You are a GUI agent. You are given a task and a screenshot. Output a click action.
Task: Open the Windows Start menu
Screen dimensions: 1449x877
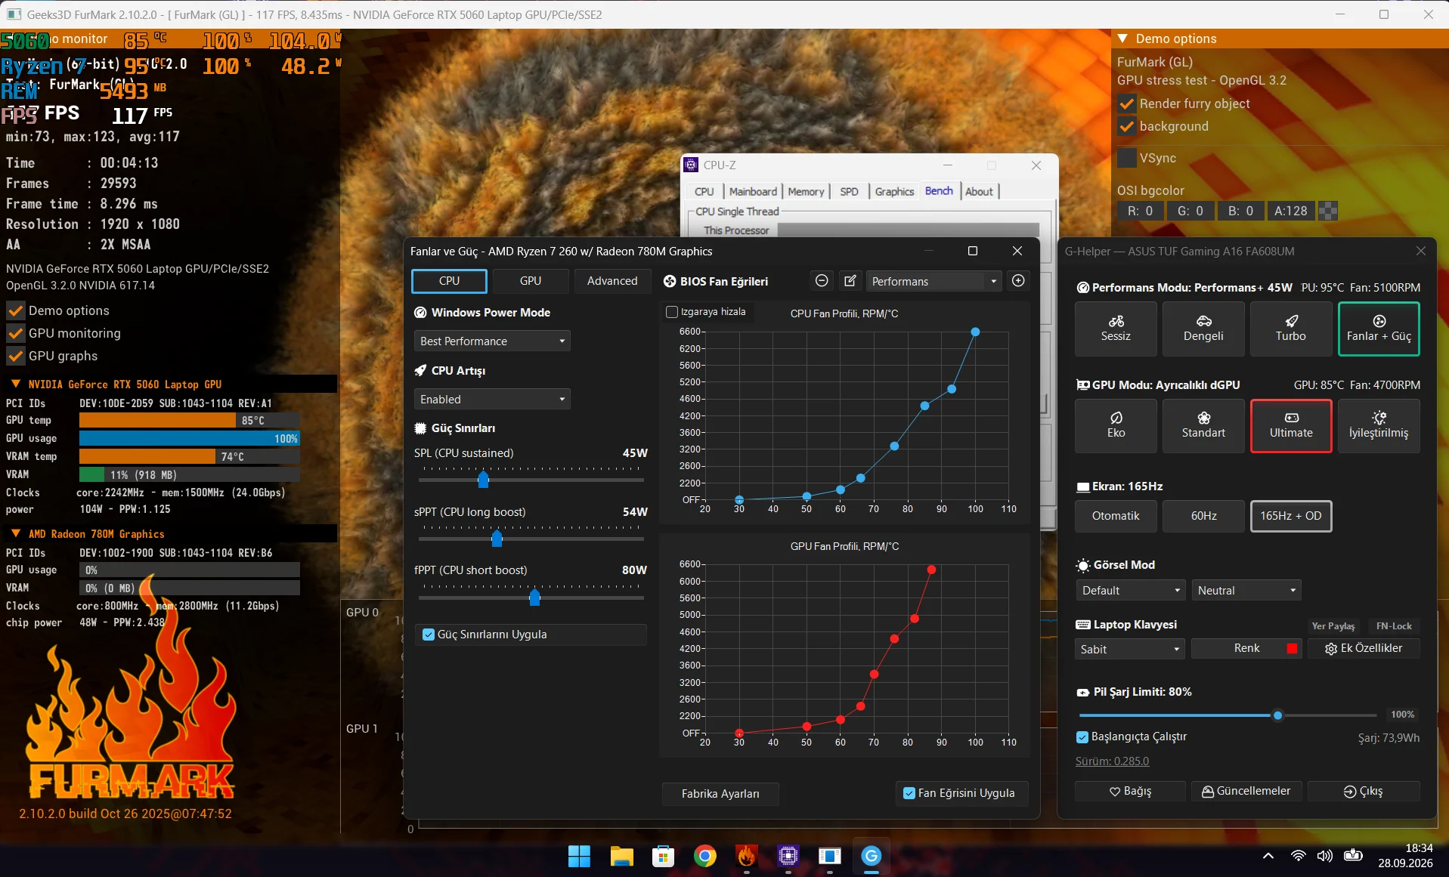(580, 856)
